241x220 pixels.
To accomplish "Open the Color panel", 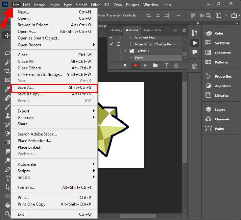I will click(219, 33).
